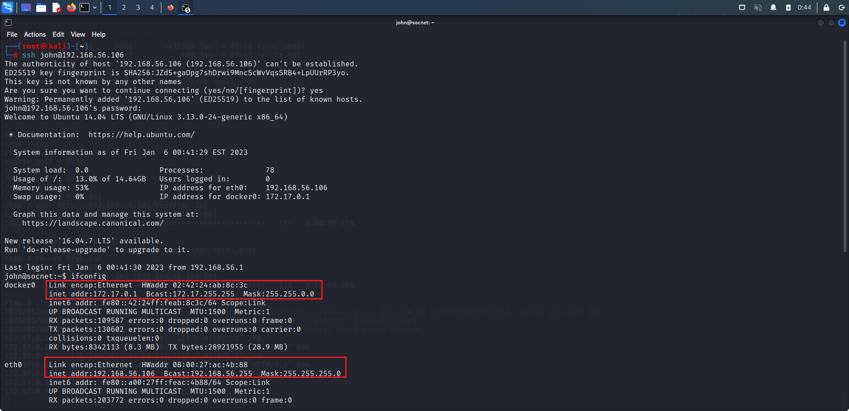
Task: Open the terminal emulator launcher icon
Action: click(x=84, y=8)
